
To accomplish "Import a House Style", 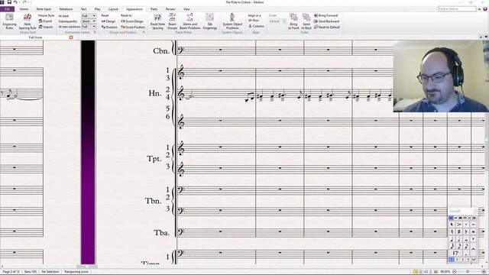I will 46,27.
